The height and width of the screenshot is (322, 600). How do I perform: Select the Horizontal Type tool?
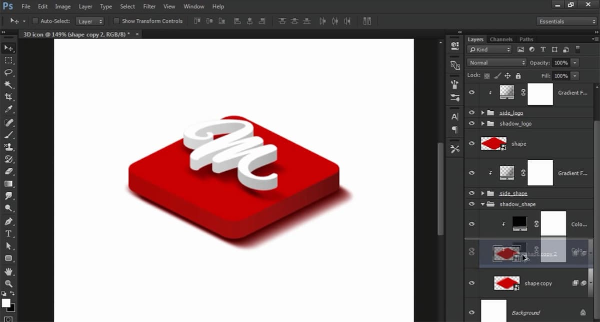(x=8, y=233)
